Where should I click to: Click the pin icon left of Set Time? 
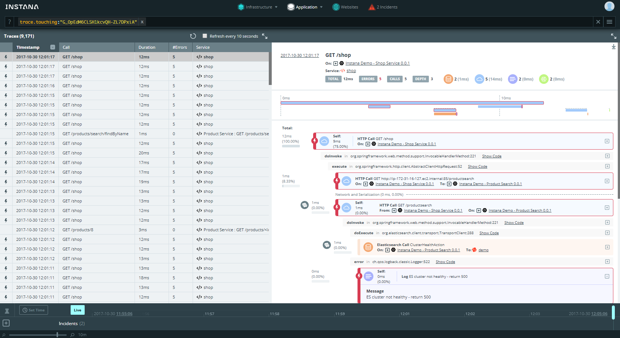tap(7, 311)
